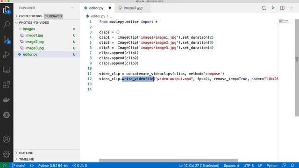Screen dimensions: 299x168
Task: Click the unsaved dot on editor.py tab
Action: (110, 8)
